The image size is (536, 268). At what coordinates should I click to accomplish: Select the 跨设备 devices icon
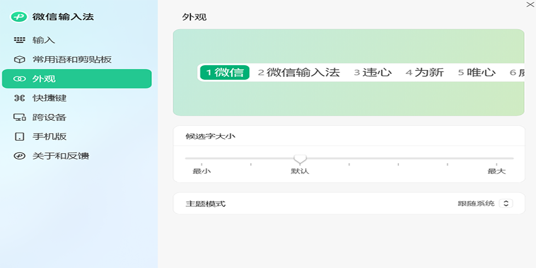pyautogui.click(x=18, y=117)
